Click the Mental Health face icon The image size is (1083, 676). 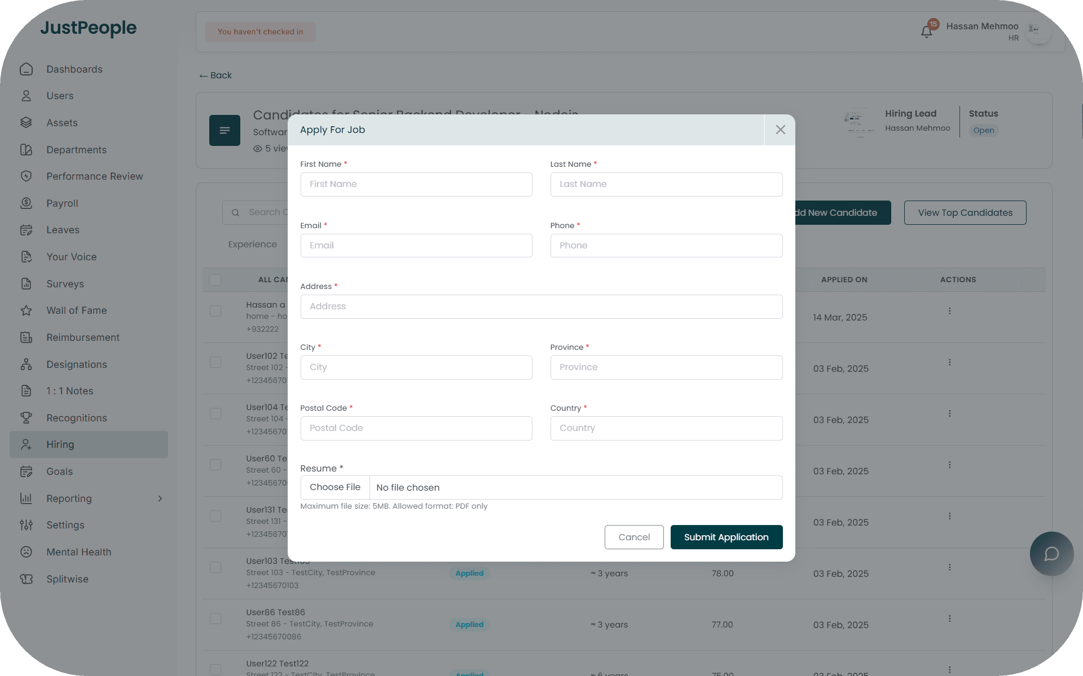pos(26,552)
